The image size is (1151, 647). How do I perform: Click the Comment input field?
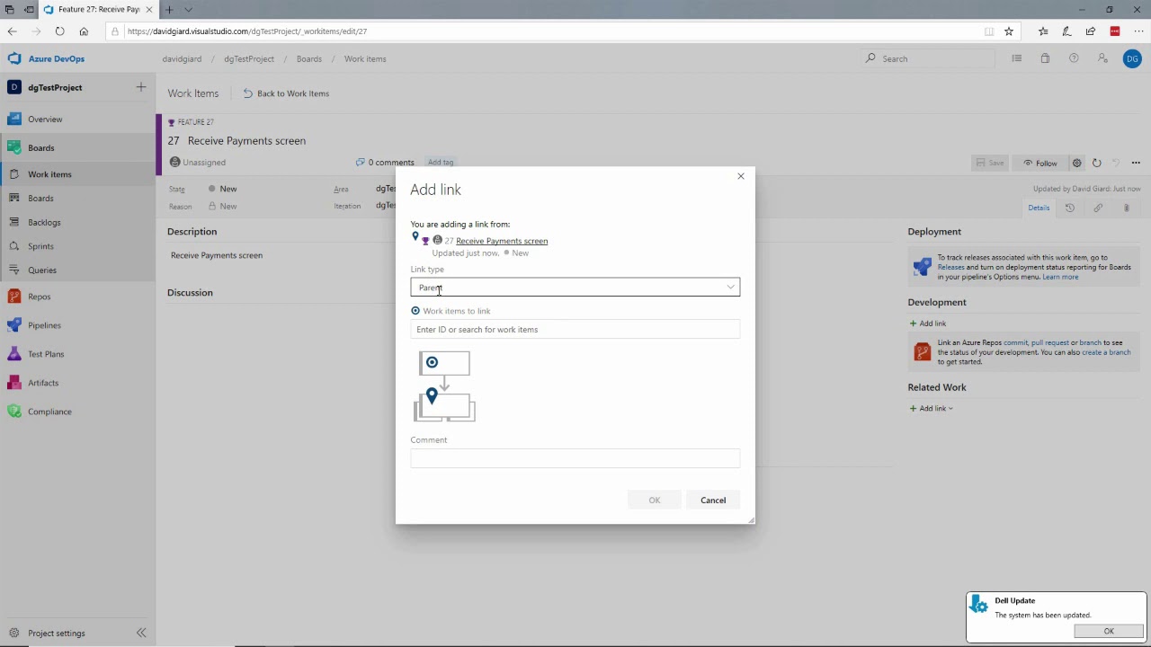(575, 458)
